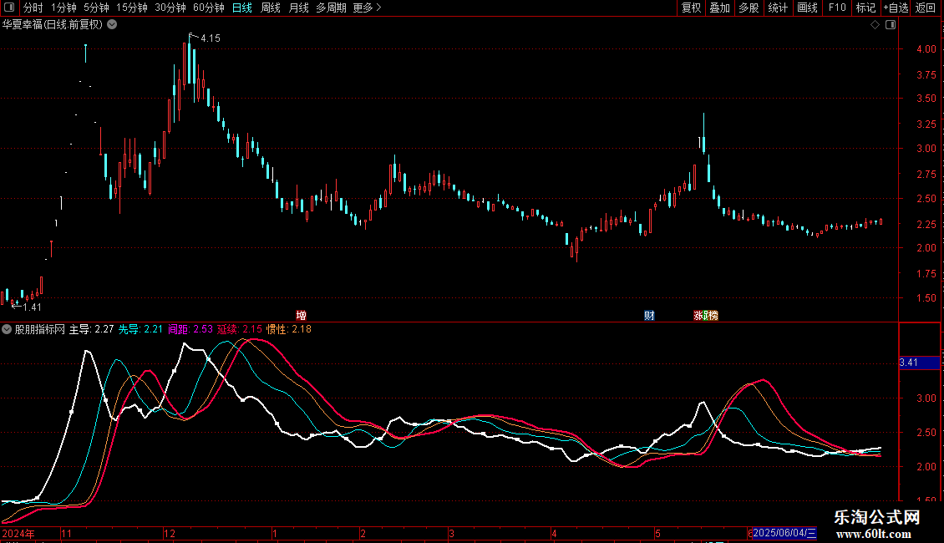Click the 标记 mark button
Image resolution: width=944 pixels, height=543 pixels.
pos(865,8)
